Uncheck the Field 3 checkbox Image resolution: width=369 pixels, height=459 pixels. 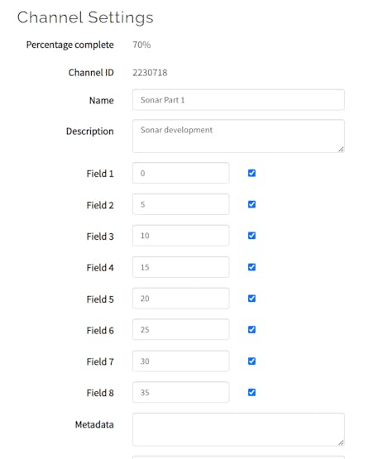252,236
